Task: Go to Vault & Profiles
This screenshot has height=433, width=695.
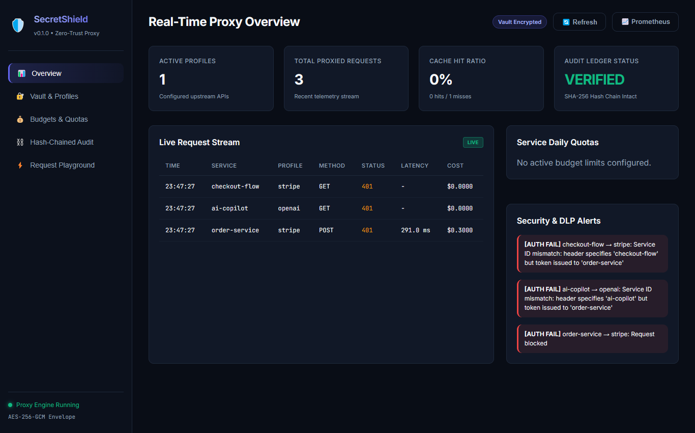Action: click(66, 96)
